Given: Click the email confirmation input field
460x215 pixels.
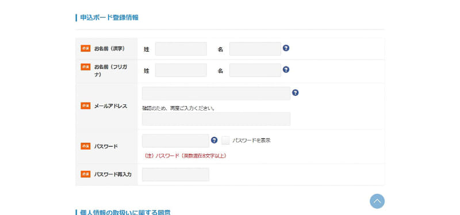Looking at the screenshot, I should (x=216, y=119).
